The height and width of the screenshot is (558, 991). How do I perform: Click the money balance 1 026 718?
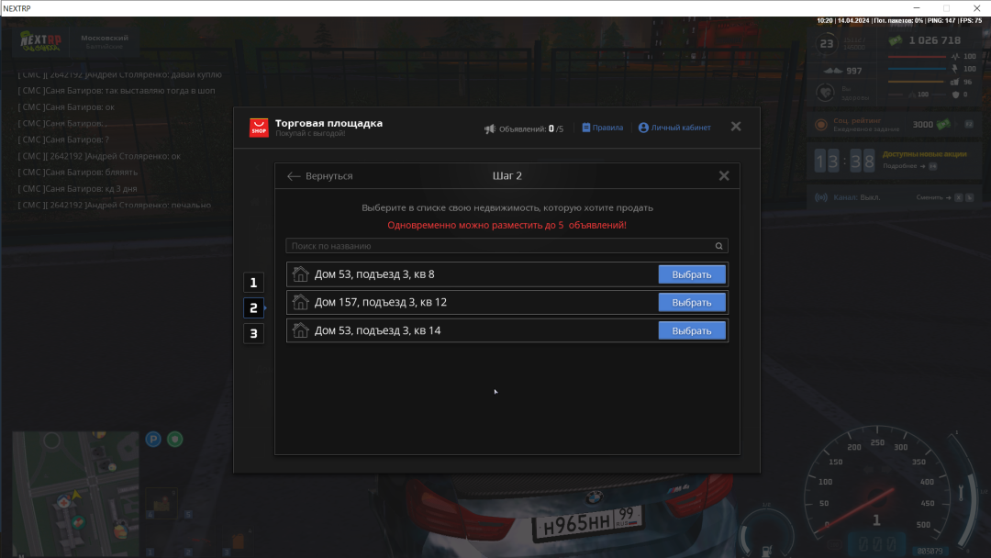934,40
